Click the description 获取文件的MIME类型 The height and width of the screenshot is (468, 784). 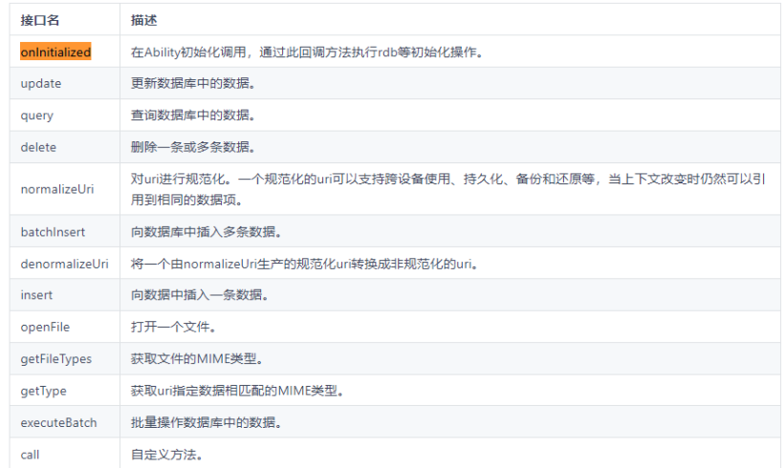(x=196, y=359)
